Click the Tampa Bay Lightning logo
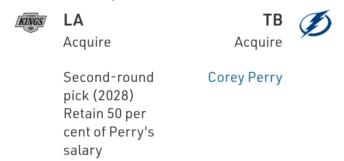The height and width of the screenshot is (161, 344). pyautogui.click(x=315, y=23)
